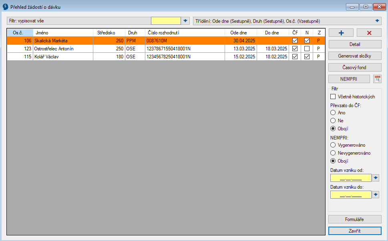Open the calendar icon next to NEMPRI
The width and height of the screenshot is (388, 241).
(377, 79)
